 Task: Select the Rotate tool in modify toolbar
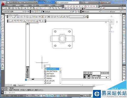[124, 33]
